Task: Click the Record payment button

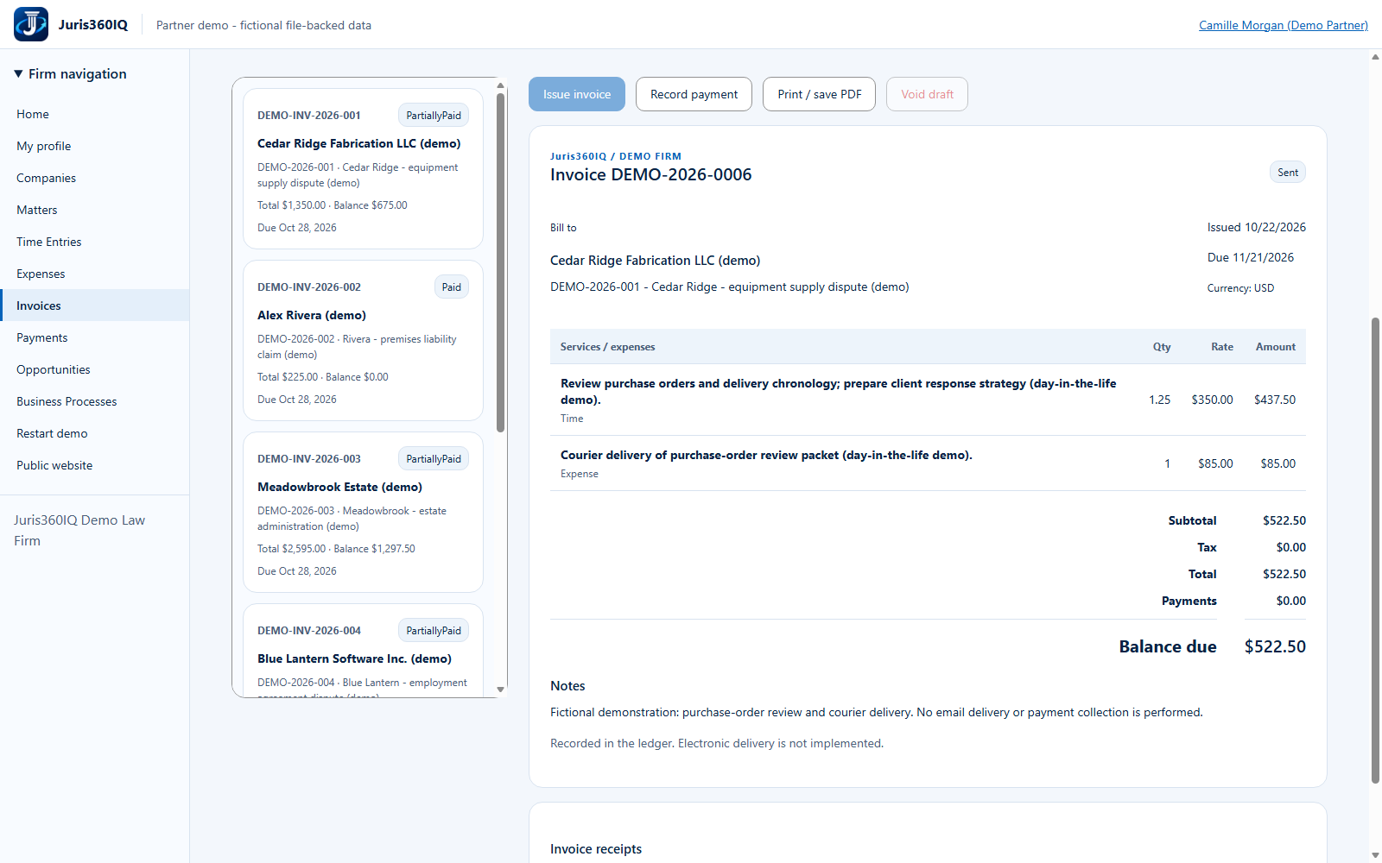Action: click(694, 94)
